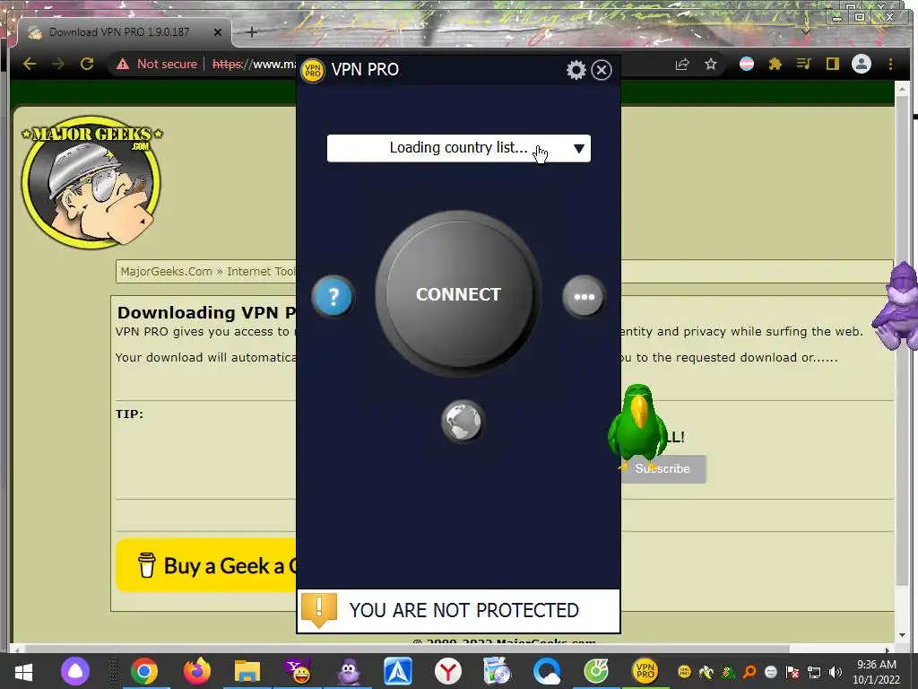Click the purple gorilla at screen edge

[x=896, y=307]
